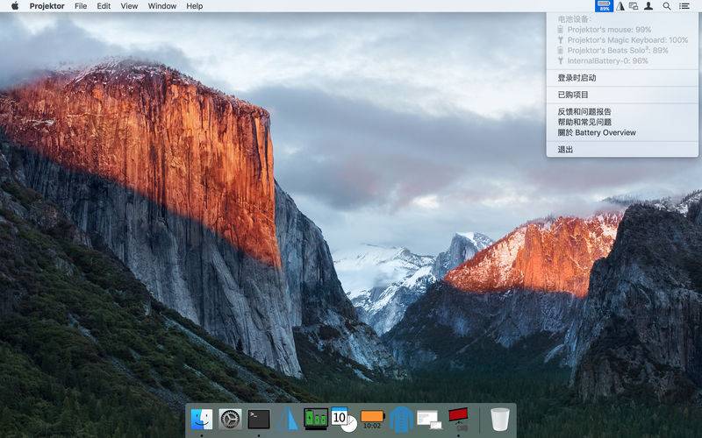
Task: Open the green batteries monitor Dock app
Action: (x=316, y=420)
